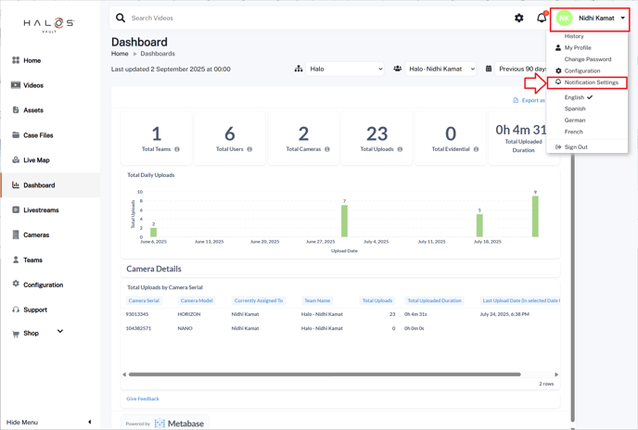Click the Halo Vault logo

pos(48,25)
